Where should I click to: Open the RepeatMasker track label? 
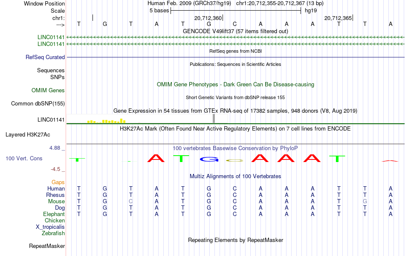(x=47, y=246)
